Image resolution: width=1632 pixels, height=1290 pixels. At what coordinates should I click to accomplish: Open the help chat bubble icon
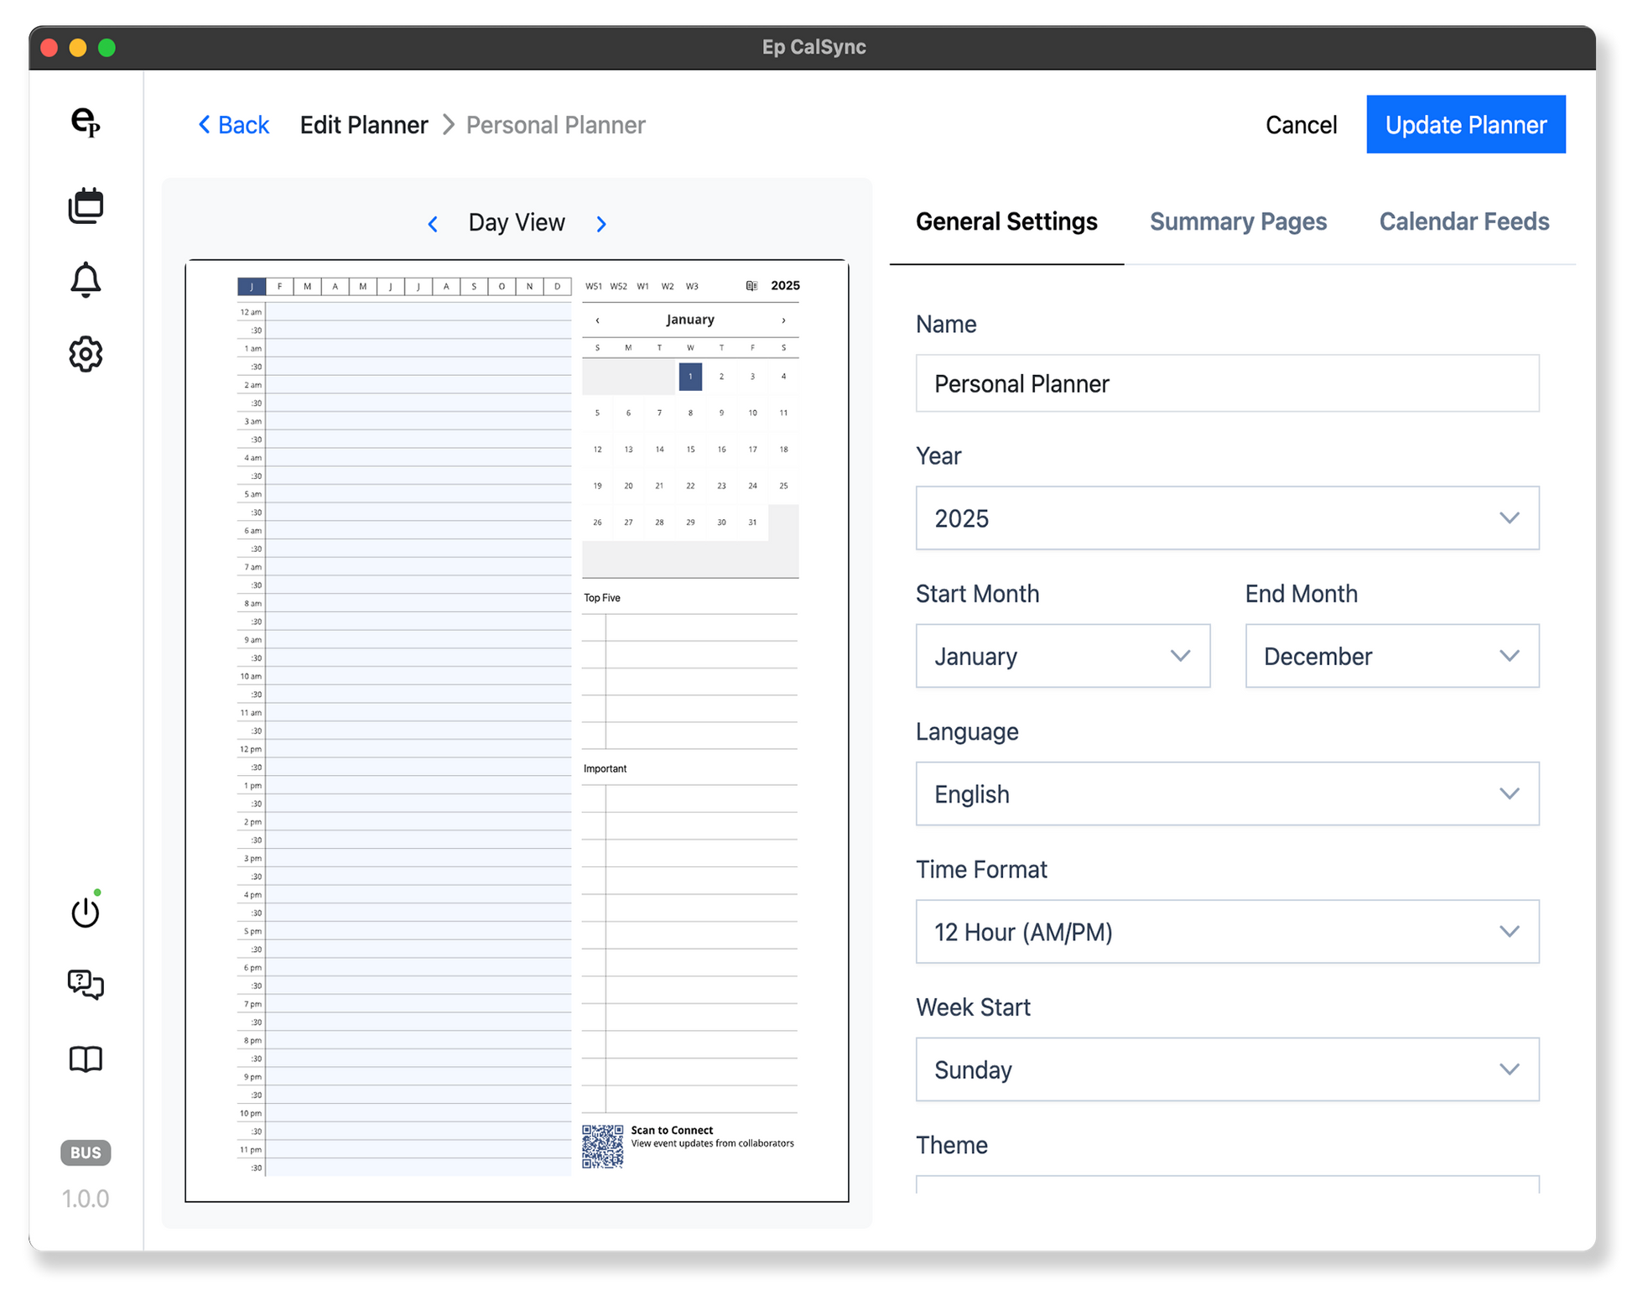86,985
